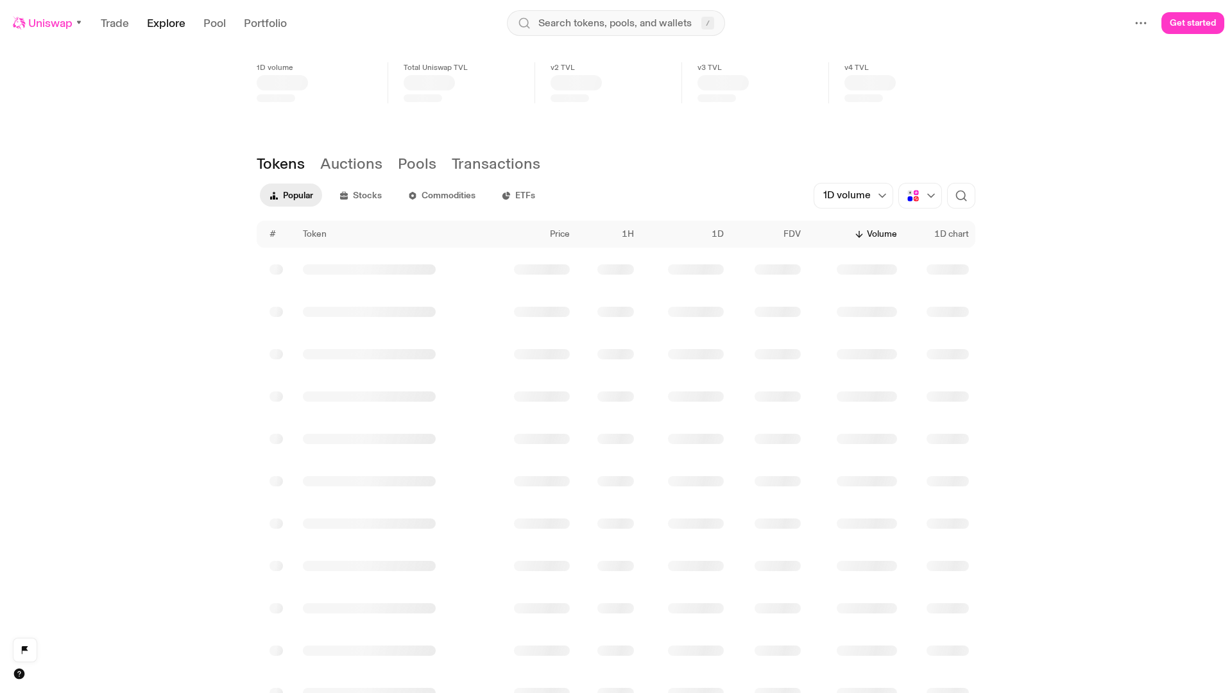
Task: Focus the search tokens, pools, and wallets field
Action: 616,23
